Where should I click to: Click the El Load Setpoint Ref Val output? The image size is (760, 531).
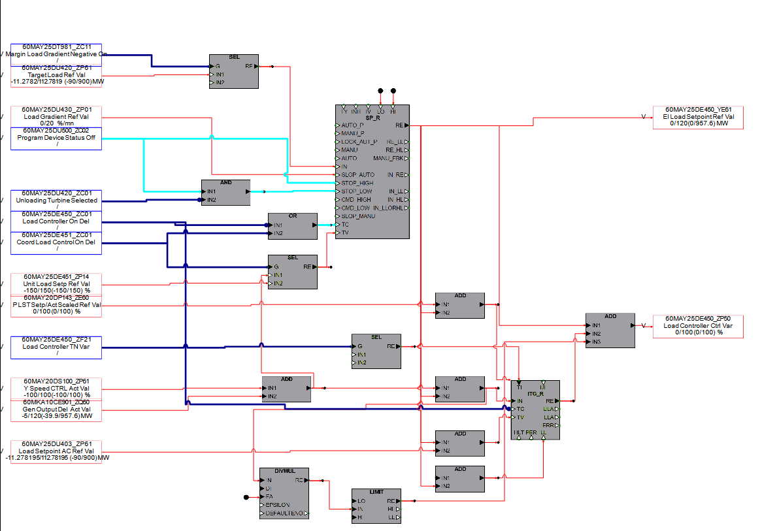tap(698, 118)
